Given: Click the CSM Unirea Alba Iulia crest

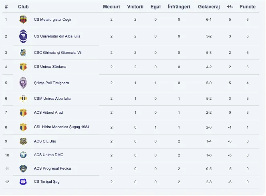Looking at the screenshot, I should tap(23, 99).
